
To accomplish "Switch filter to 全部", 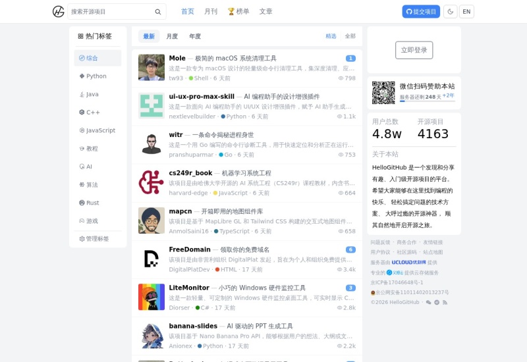I will point(350,36).
